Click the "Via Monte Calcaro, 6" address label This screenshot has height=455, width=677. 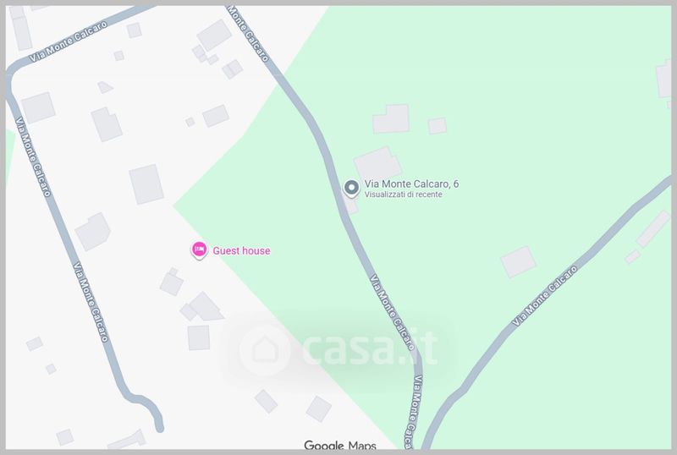pos(411,184)
